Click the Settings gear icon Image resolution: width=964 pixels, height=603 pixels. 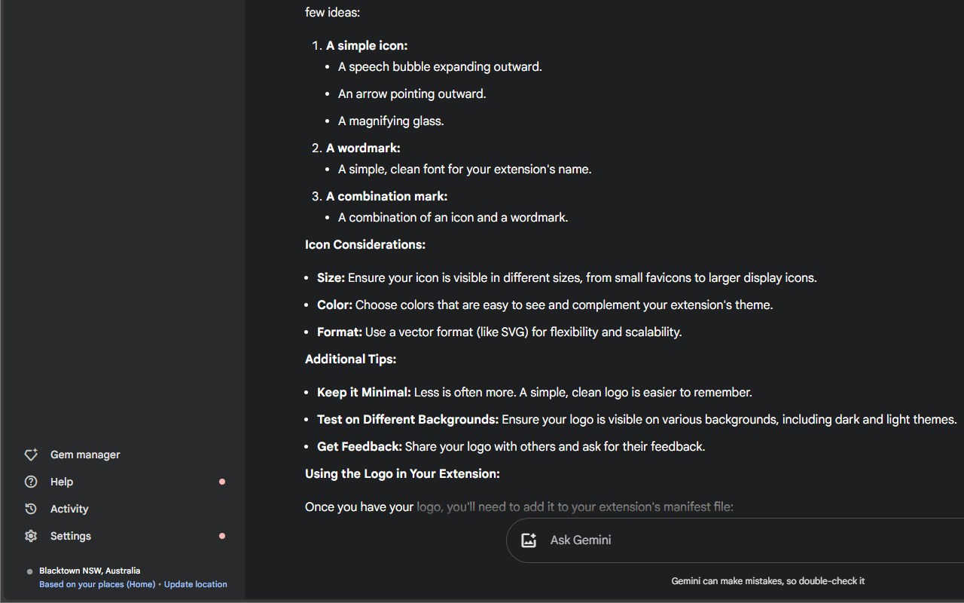(31, 536)
